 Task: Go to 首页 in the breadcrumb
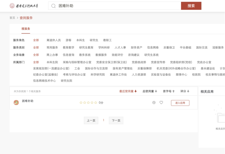[12, 18]
